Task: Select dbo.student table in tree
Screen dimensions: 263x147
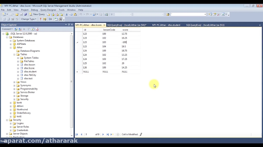Action: (30, 71)
